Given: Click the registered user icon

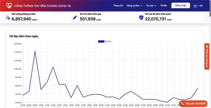Looking at the screenshot, I should coord(8,18).
